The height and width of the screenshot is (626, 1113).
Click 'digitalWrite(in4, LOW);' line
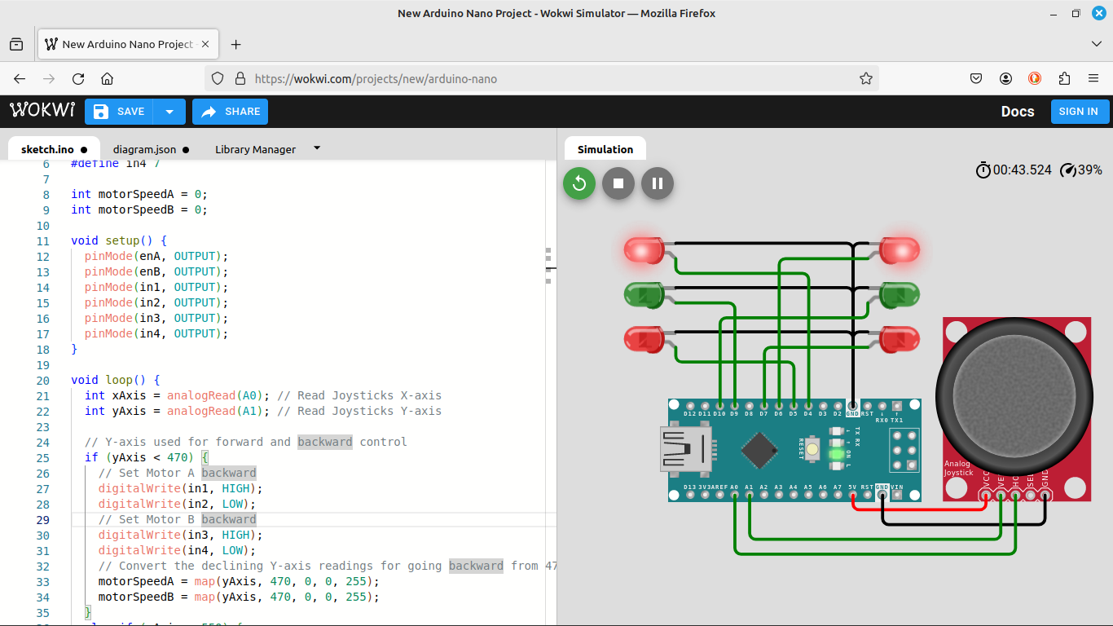coord(177,550)
